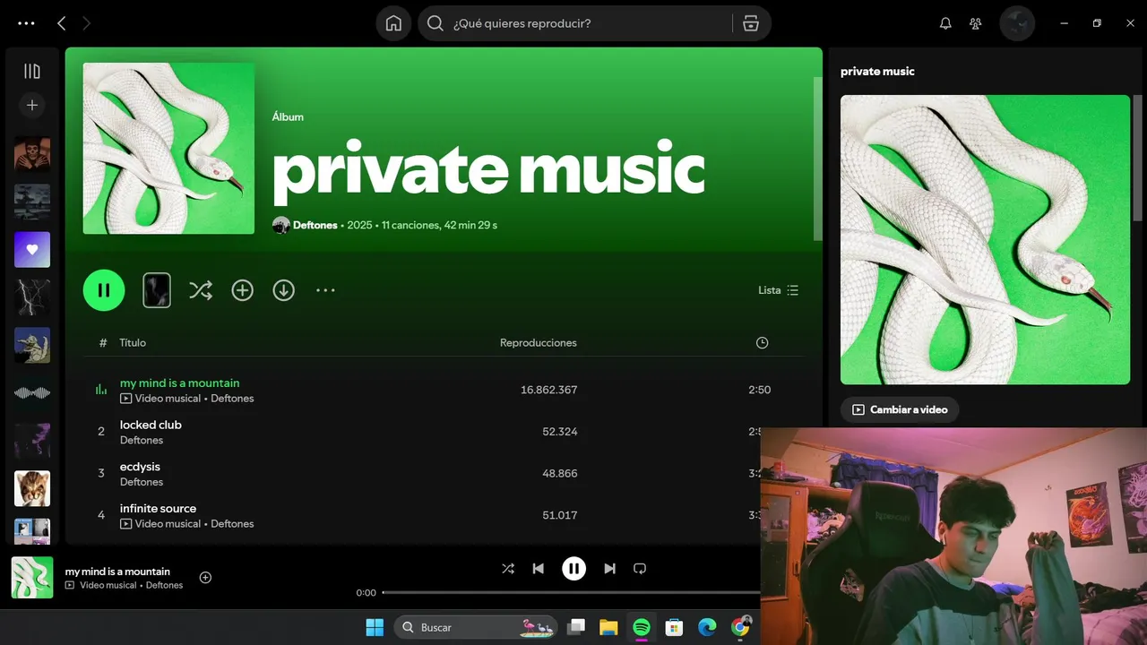Screen dimensions: 1147x645
Task: Select track 'ecdysis'
Action: 140,467
